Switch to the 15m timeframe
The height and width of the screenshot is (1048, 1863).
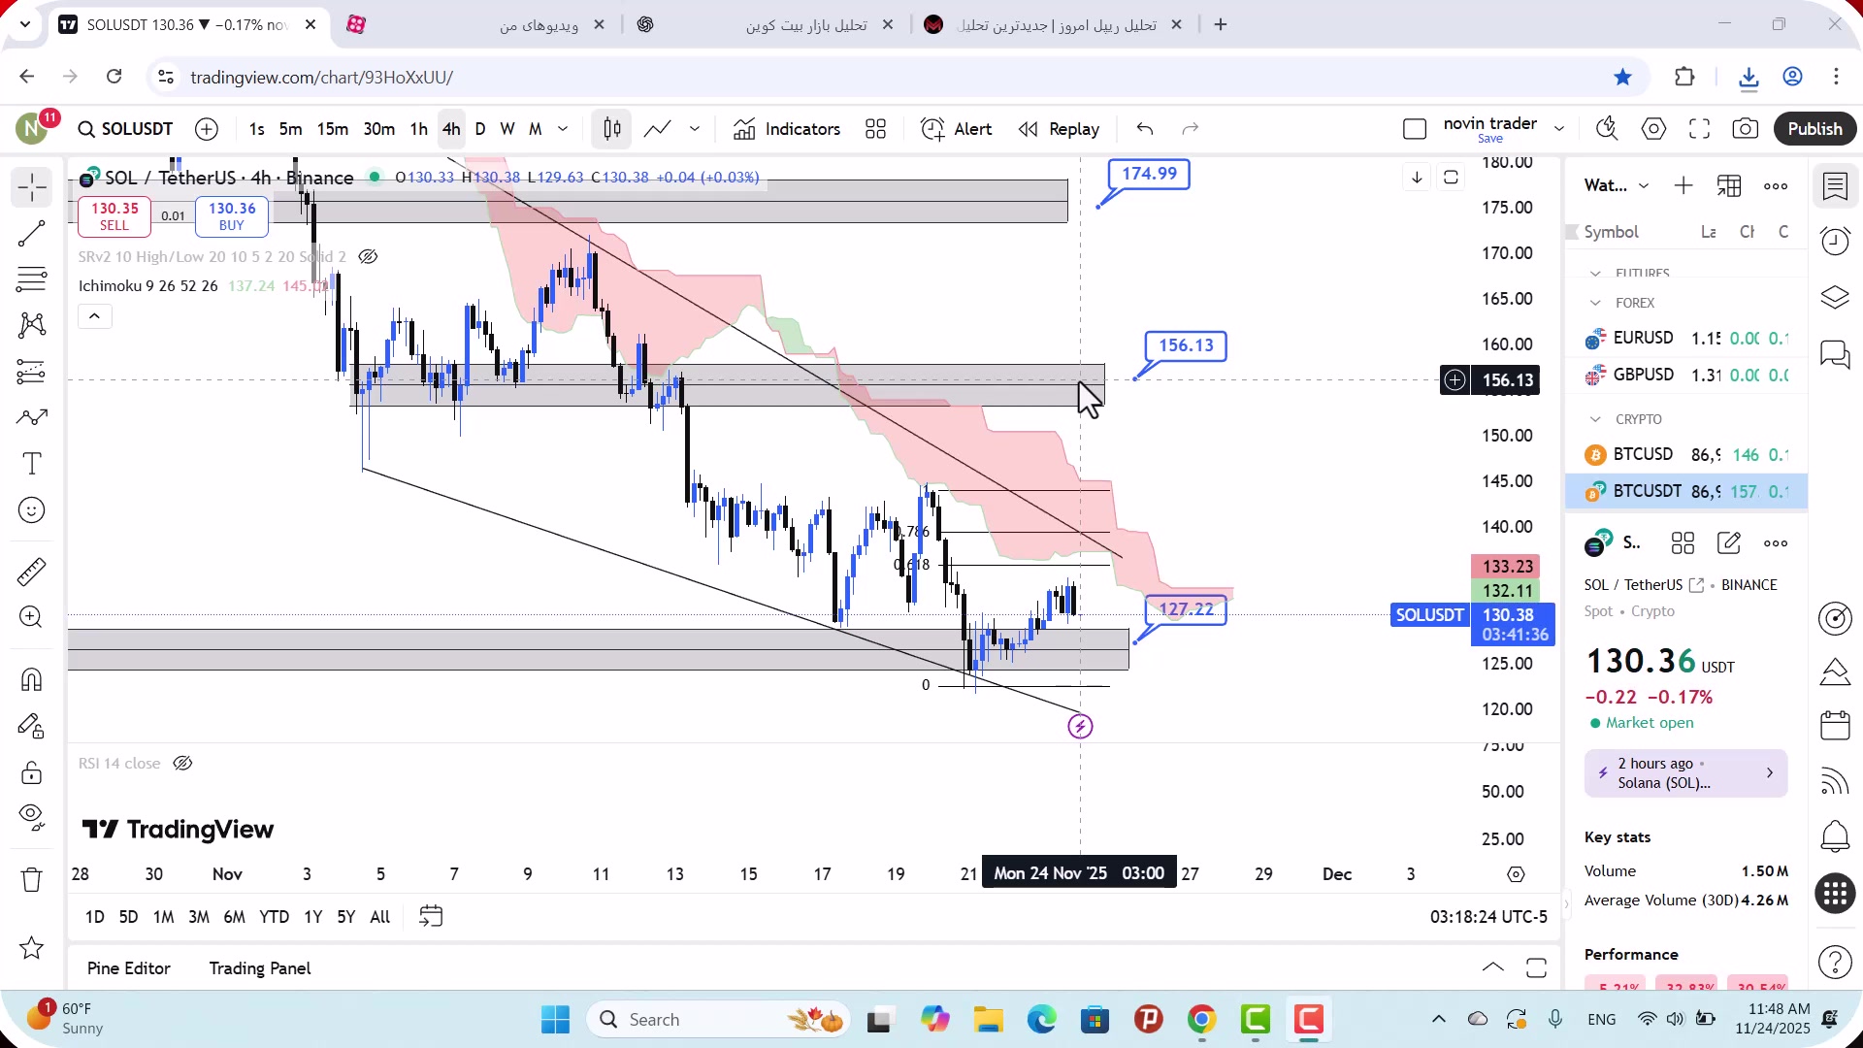(x=332, y=129)
